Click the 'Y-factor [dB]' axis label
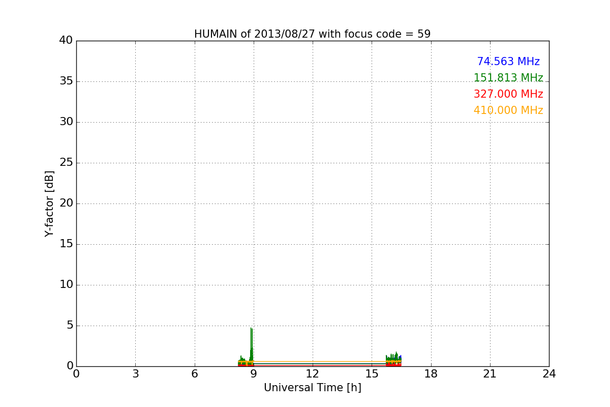 click(49, 203)
